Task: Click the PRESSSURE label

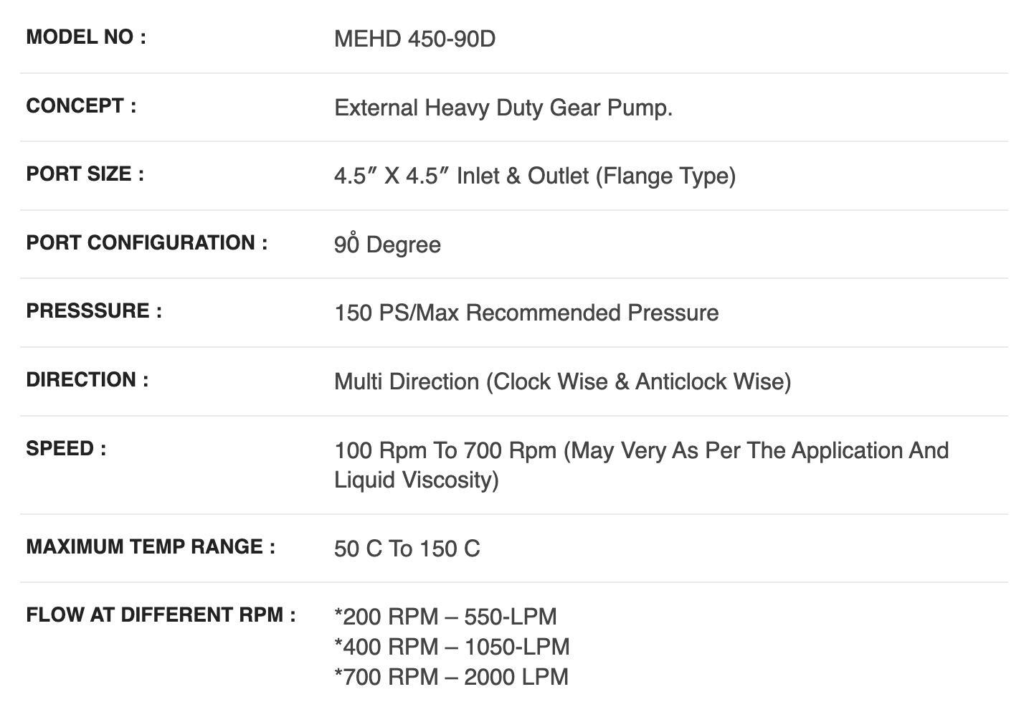Action: pyautogui.click(x=94, y=311)
